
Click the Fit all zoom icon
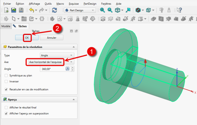102,10
